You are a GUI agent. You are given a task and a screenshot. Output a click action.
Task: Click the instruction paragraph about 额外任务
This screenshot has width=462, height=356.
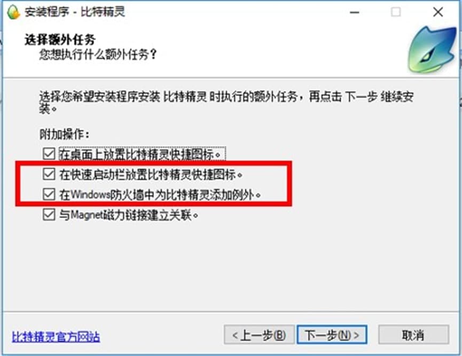226,102
